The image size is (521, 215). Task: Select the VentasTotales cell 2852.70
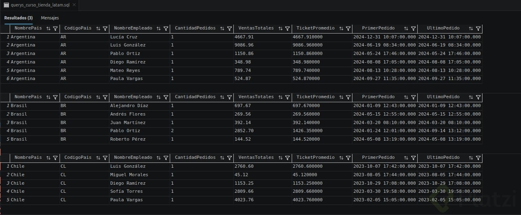point(263,131)
